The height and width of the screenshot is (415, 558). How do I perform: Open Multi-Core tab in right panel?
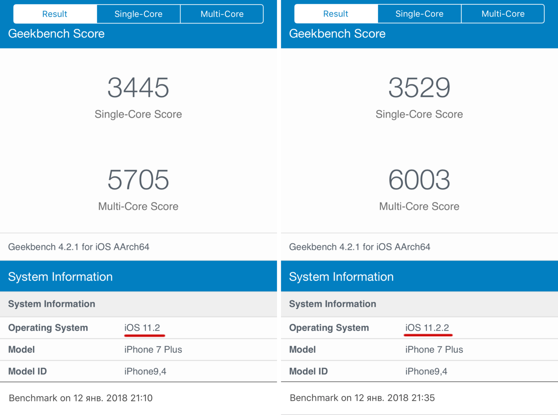pos(503,14)
